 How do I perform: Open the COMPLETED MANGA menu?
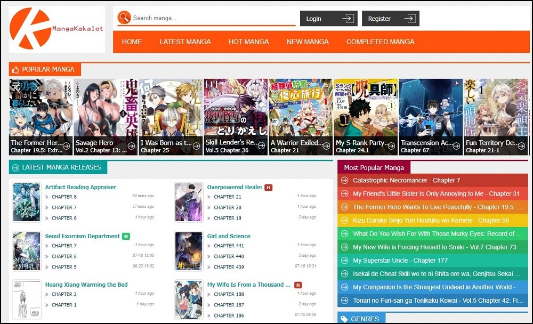click(381, 42)
